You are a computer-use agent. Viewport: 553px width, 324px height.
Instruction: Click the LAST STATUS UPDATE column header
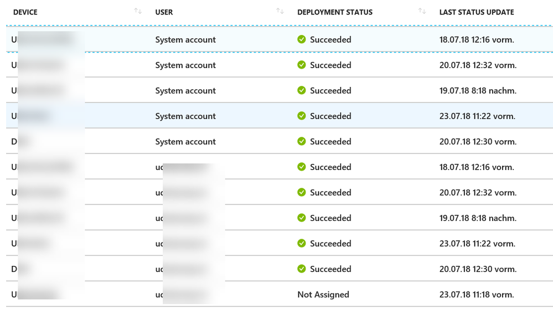point(476,12)
